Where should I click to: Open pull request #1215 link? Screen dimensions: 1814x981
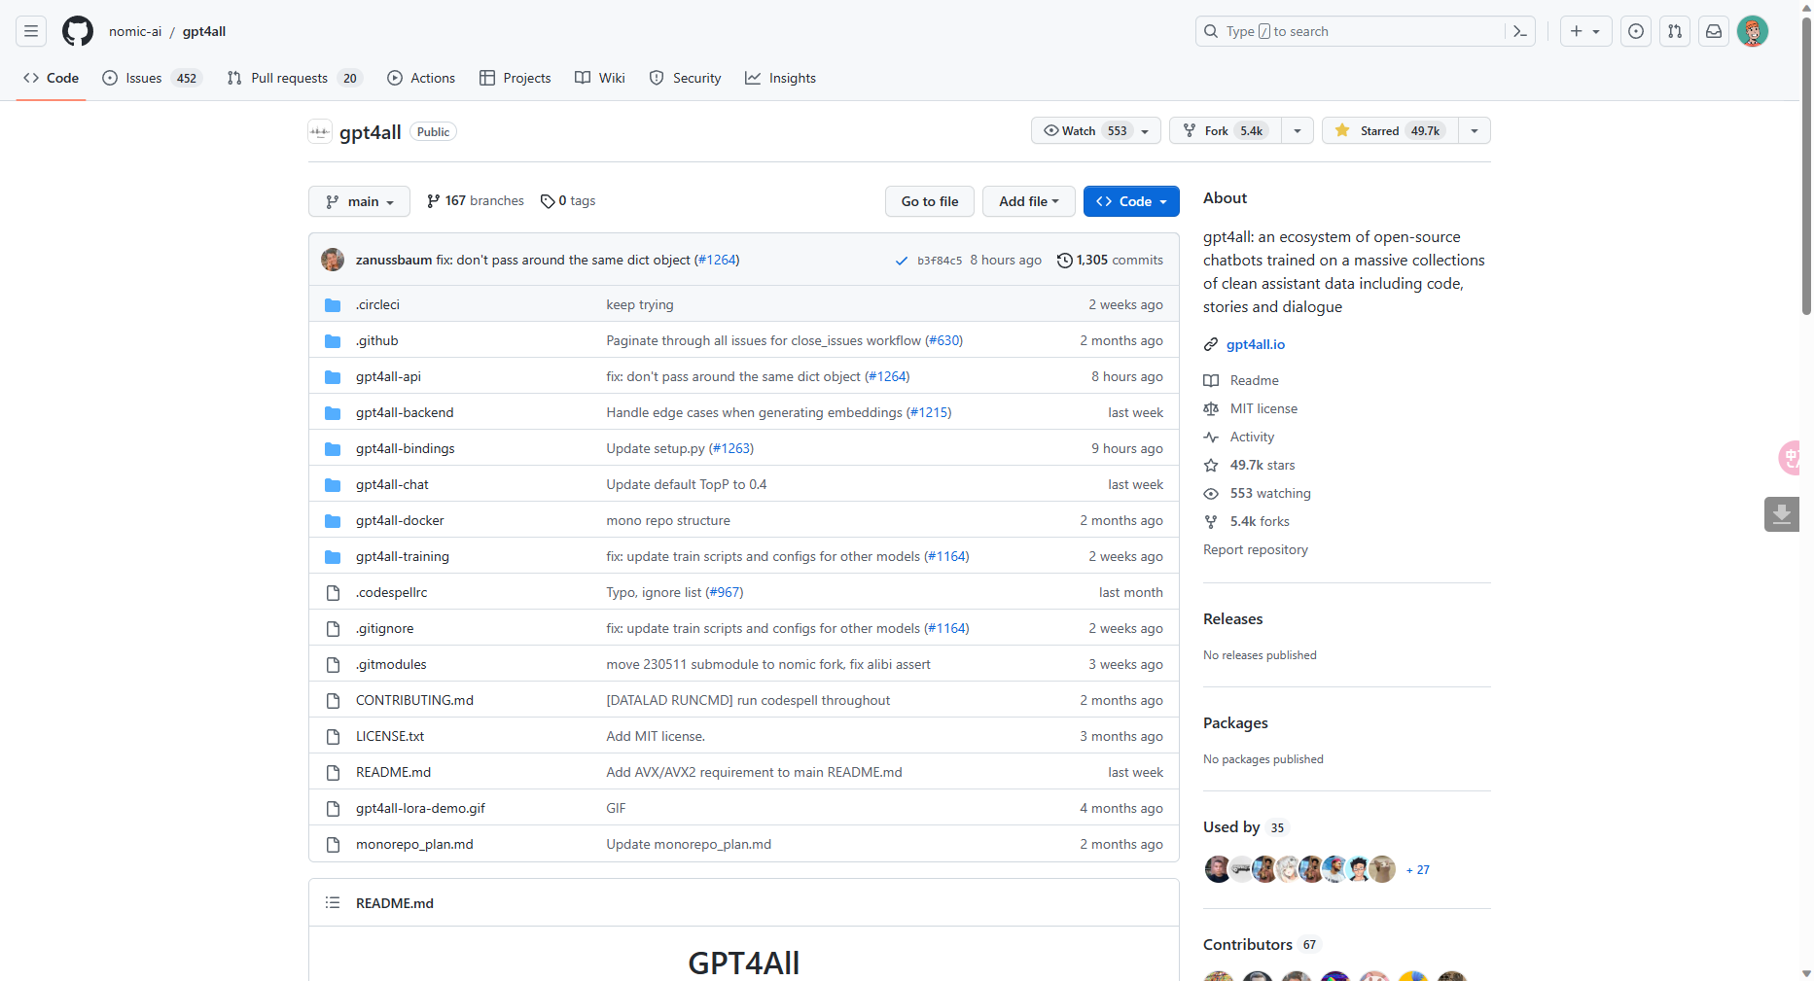(929, 412)
